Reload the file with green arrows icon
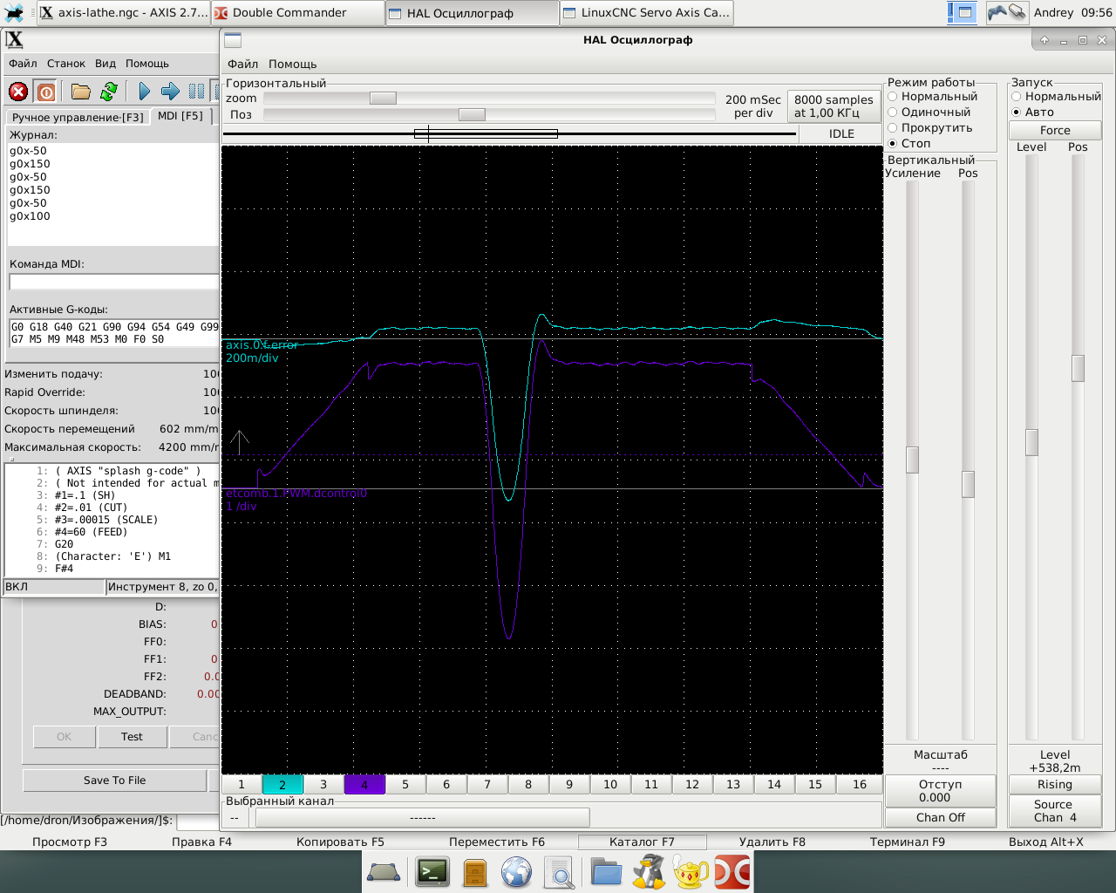The image size is (1116, 893). (x=109, y=92)
